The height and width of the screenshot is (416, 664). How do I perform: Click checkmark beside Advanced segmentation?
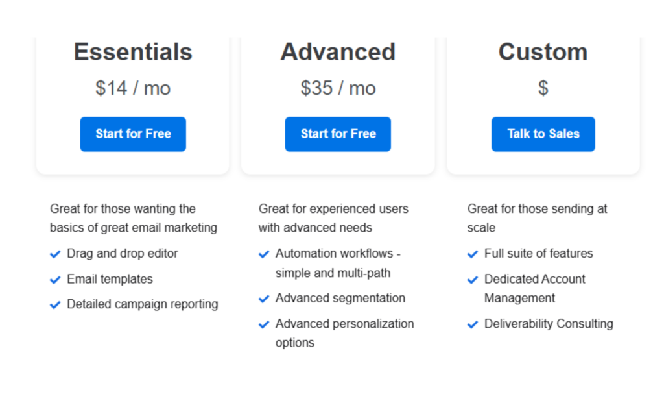pyautogui.click(x=264, y=299)
